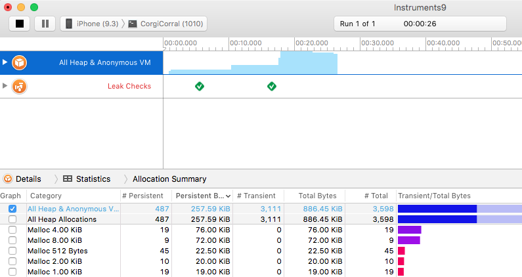Select the Malloc 512 Bytes category

58,251
